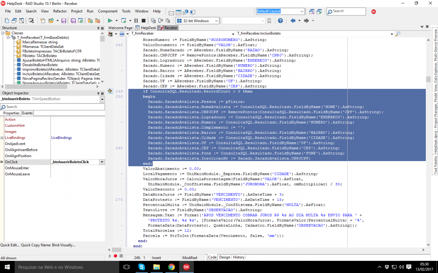
Task: Click the magnifier icon at the editor's right
Action: tap(398, 34)
